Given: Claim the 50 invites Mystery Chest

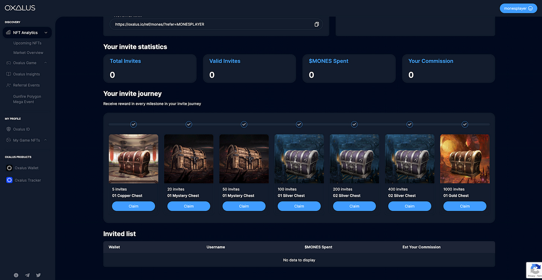Looking at the screenshot, I should tap(244, 206).
